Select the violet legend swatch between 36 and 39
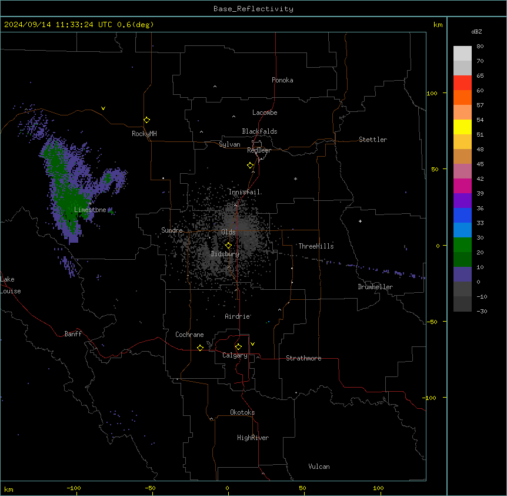The height and width of the screenshot is (496, 507). click(462, 201)
